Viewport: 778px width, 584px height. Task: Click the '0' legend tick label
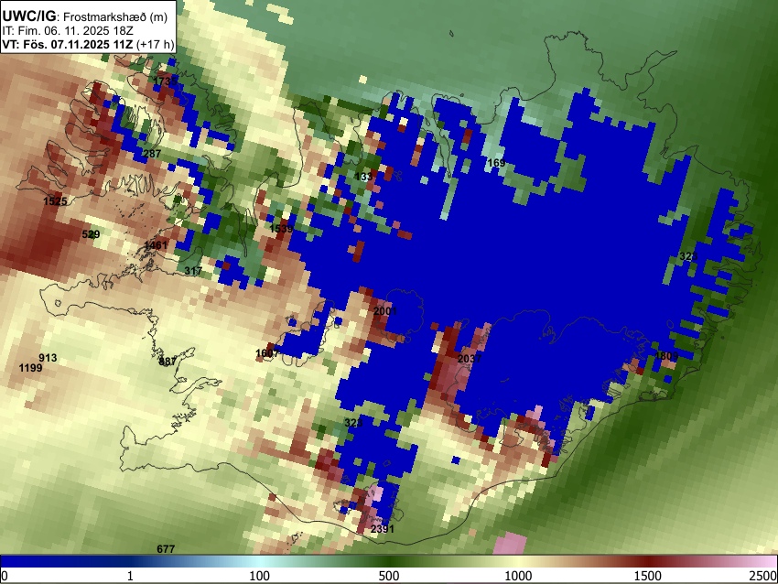(5, 576)
